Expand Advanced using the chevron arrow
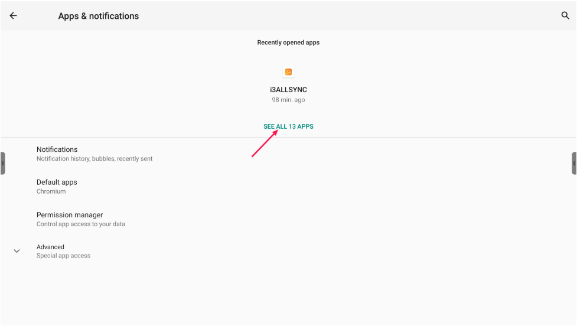 point(17,251)
